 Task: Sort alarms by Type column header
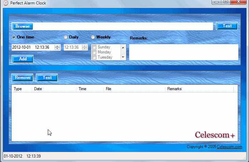pos(22,89)
